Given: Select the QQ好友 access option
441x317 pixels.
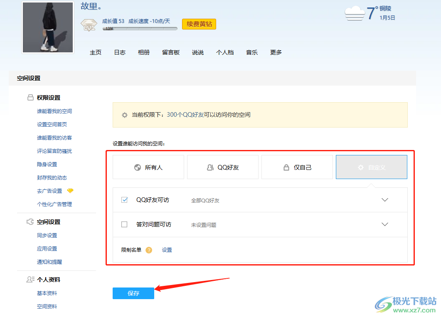Looking at the screenshot, I should pyautogui.click(x=223, y=167).
